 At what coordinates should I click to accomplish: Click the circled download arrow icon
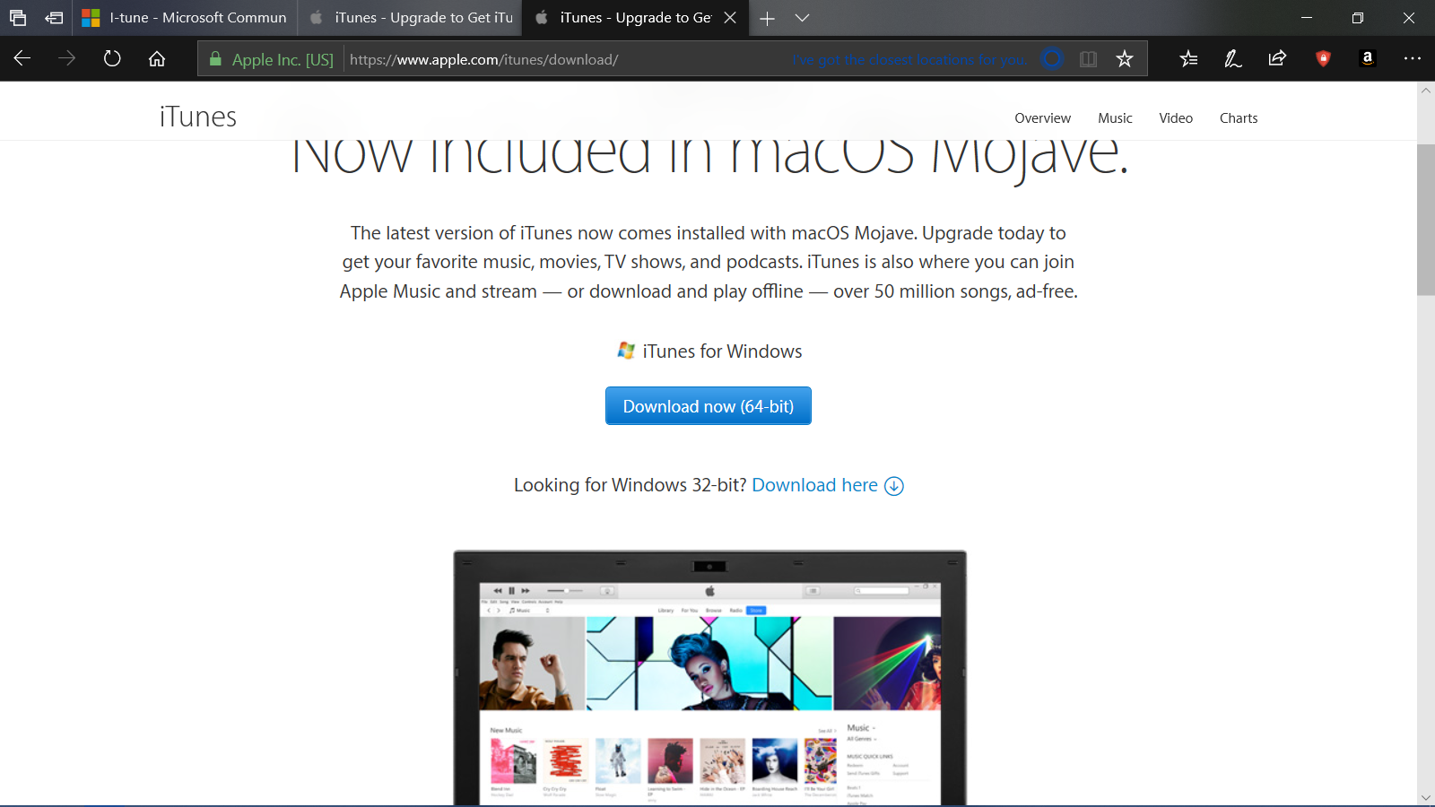[x=894, y=486]
